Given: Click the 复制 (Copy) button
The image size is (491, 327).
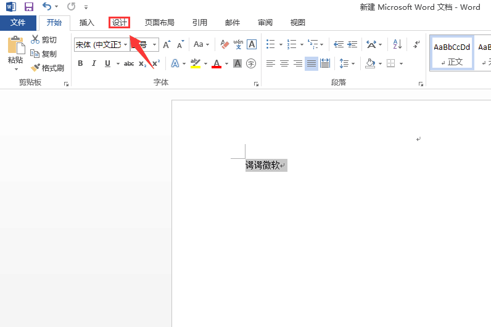Looking at the screenshot, I should [x=44, y=54].
